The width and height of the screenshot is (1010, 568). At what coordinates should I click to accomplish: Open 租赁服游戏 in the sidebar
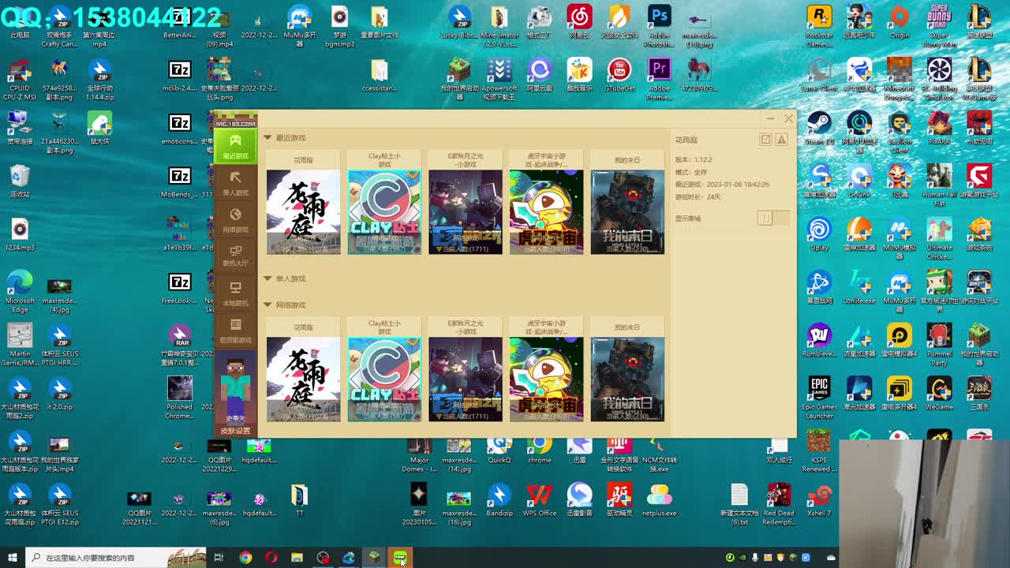235,330
